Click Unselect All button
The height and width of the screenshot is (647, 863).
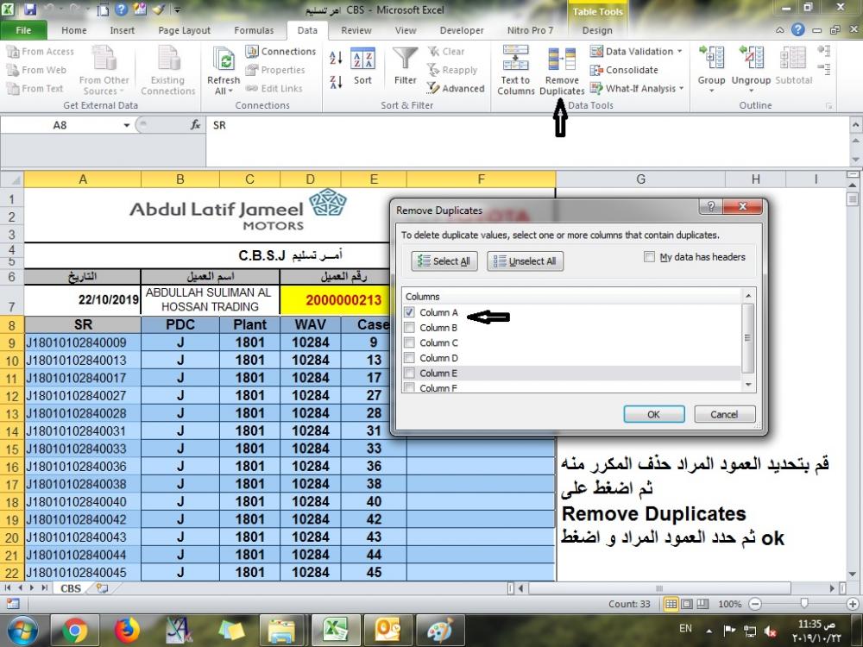point(525,261)
